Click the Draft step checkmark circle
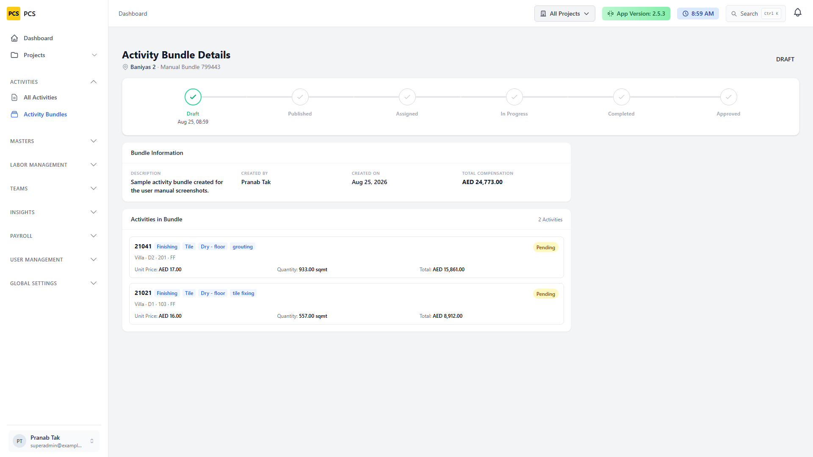Image resolution: width=813 pixels, height=457 pixels. (193, 97)
